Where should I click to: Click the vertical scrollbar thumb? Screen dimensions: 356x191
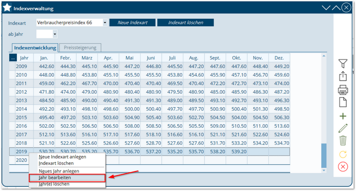point(324,156)
